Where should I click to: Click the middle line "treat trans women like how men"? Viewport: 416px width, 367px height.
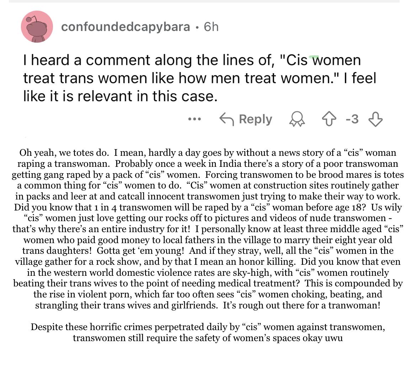200,78
